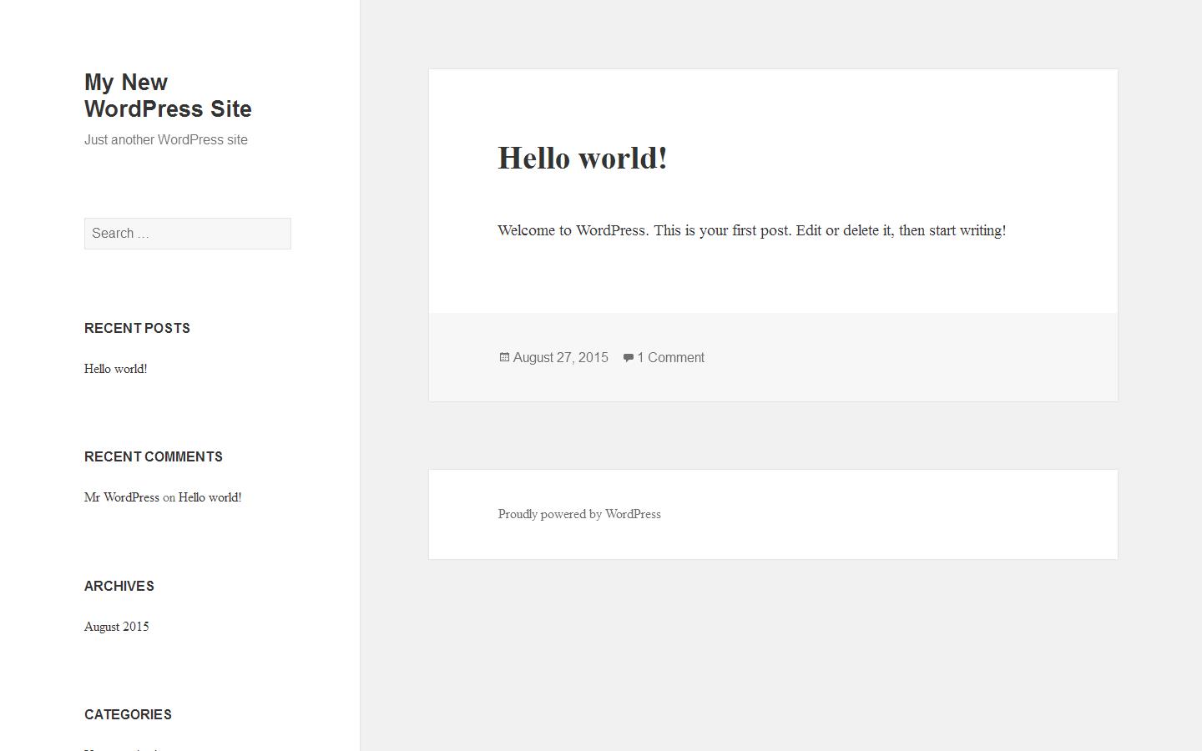This screenshot has width=1202, height=751.
Task: Click the August 27, 2015 post date
Action: point(560,357)
